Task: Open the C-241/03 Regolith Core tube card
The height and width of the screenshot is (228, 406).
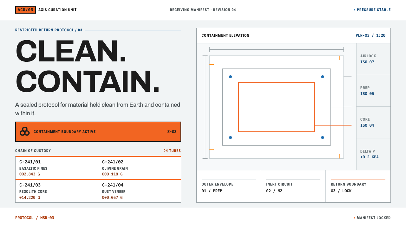Action: coord(57,191)
